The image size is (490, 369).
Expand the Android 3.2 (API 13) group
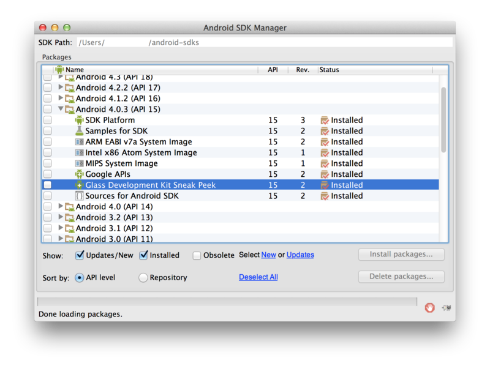click(61, 217)
